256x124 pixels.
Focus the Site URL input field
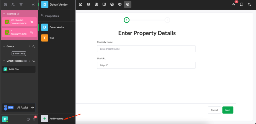pyautogui.click(x=146, y=65)
